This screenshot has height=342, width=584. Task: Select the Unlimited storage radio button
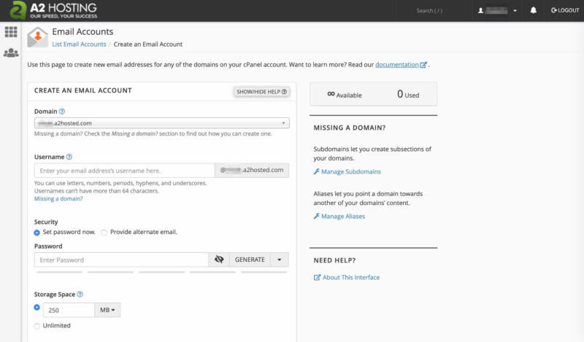[x=37, y=325]
